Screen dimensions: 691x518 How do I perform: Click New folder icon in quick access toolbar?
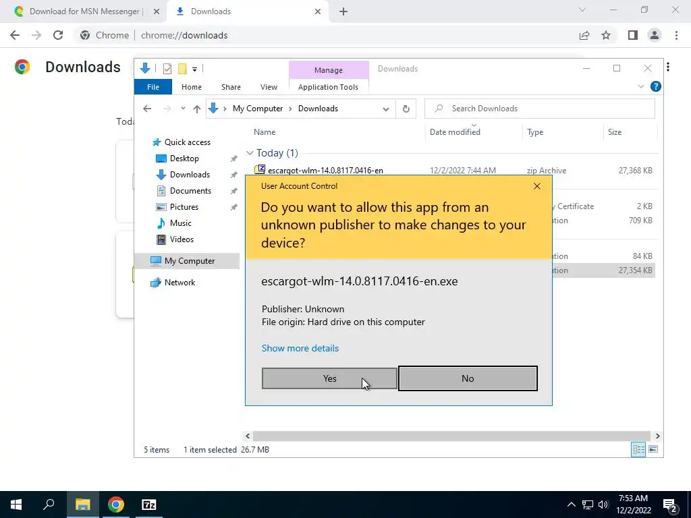pos(182,68)
